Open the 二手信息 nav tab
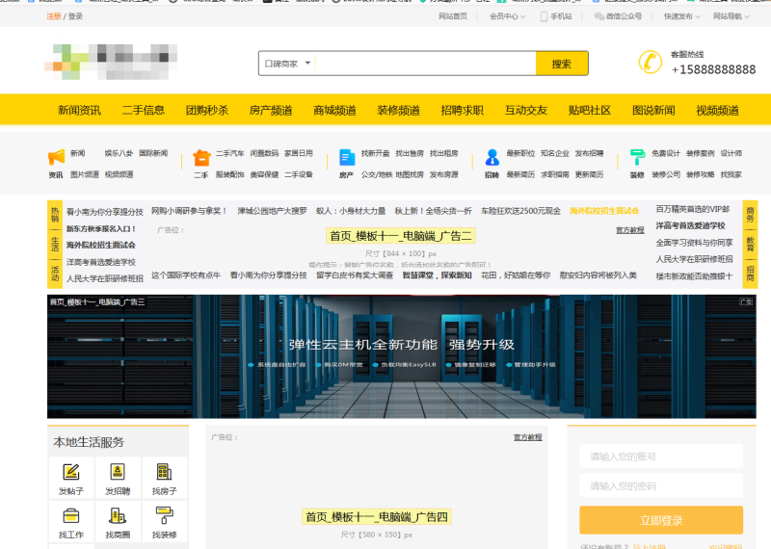This screenshot has width=771, height=549. click(x=143, y=110)
